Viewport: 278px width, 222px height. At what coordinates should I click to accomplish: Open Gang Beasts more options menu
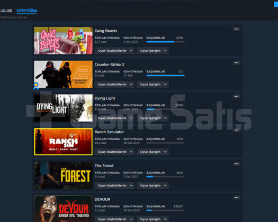[236, 29]
